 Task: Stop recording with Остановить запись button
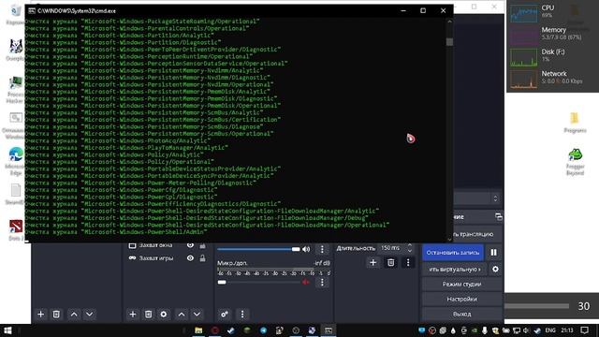(x=453, y=253)
